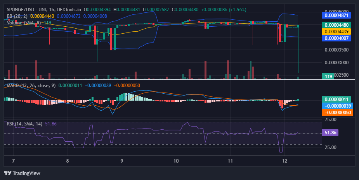This screenshot has width=359, height=180.
Task: Click the 75.00 RSI scale tick
Action: pyautogui.click(x=330, y=120)
